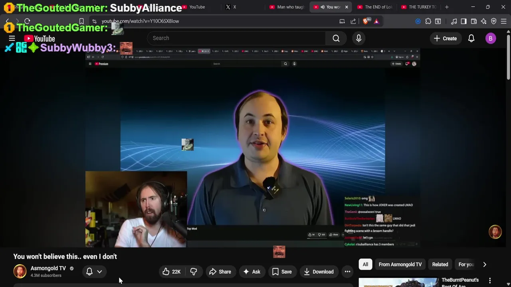The height and width of the screenshot is (287, 511).
Task: View site information icon beside URL
Action: (94, 21)
